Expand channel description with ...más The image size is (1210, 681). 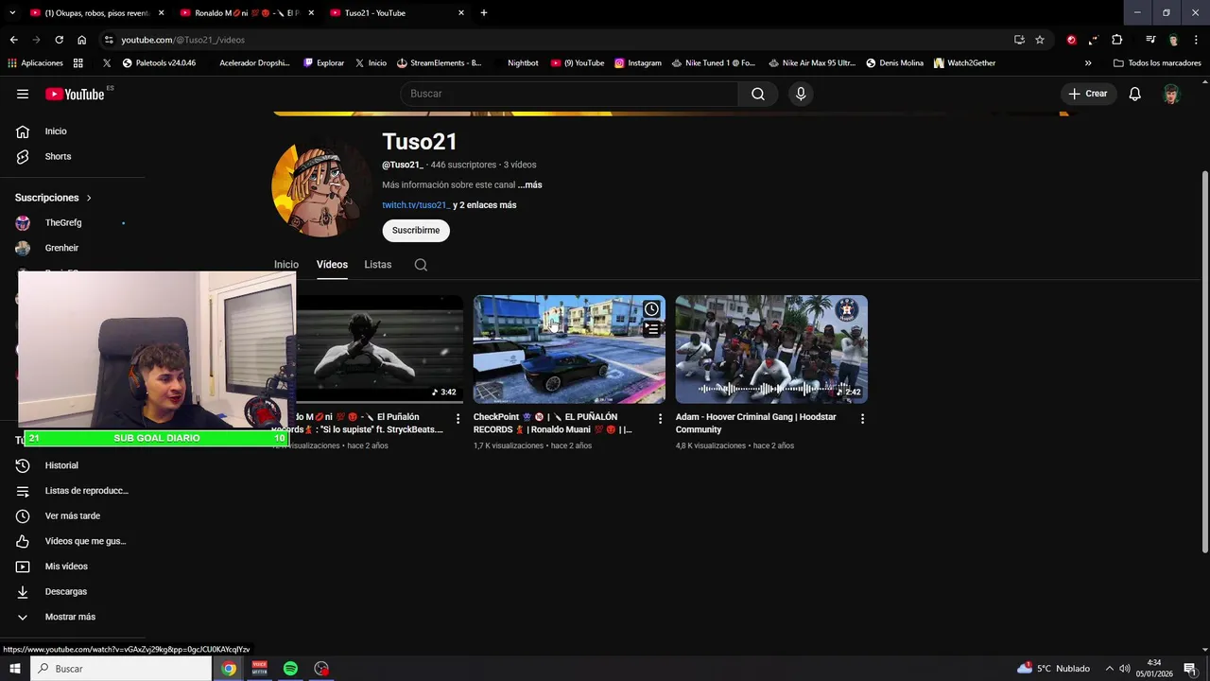click(x=530, y=185)
